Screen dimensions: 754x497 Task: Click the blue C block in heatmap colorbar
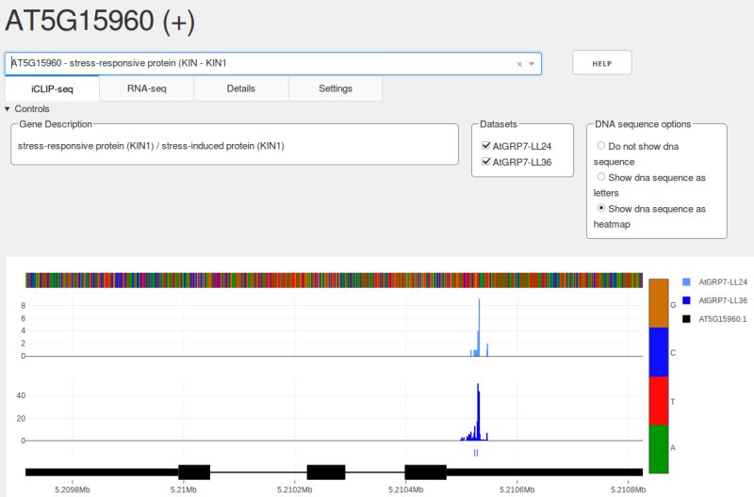[x=658, y=352]
